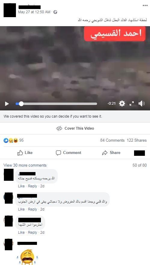This screenshot has width=150, height=265.
Task: Reply to the second comment
Action: pyautogui.click(x=32, y=209)
